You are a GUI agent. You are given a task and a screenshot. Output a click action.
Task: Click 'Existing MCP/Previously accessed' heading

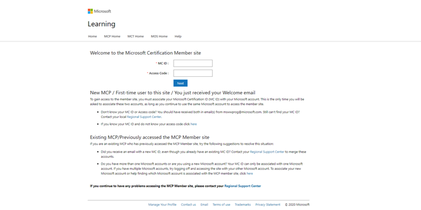(150, 137)
